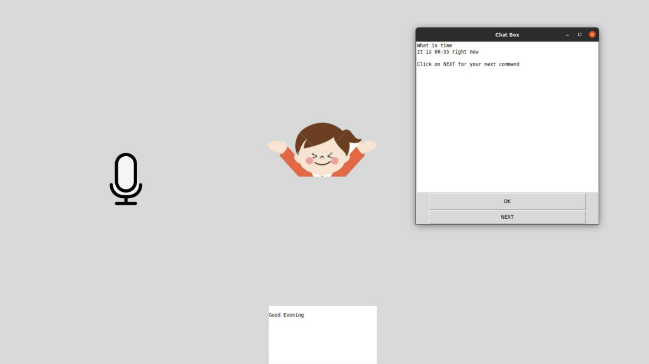Screen dimensions: 649x364
Task: Click the avatar's raised left hand
Action: click(x=277, y=146)
